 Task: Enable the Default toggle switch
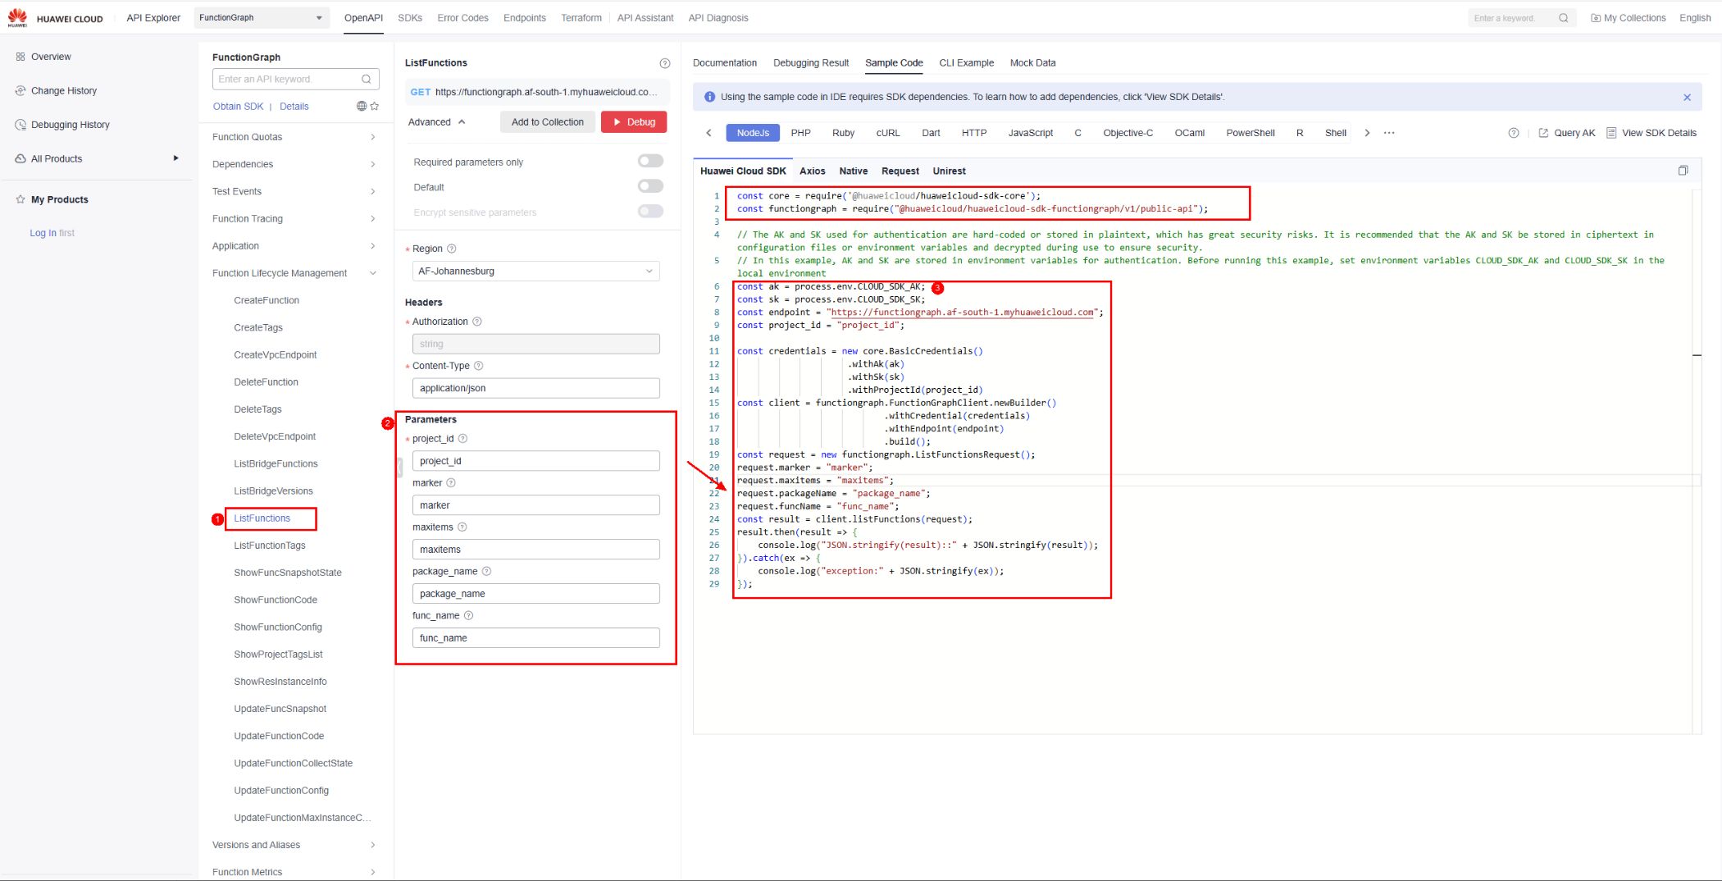[x=650, y=187]
